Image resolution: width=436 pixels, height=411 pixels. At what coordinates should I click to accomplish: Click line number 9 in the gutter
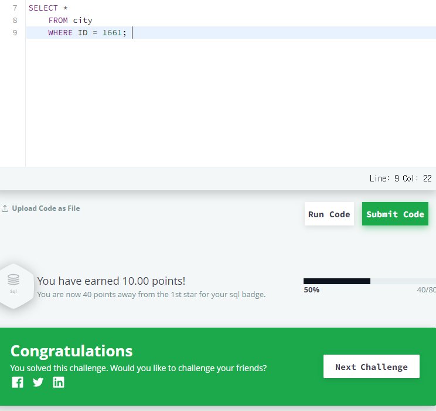[15, 33]
